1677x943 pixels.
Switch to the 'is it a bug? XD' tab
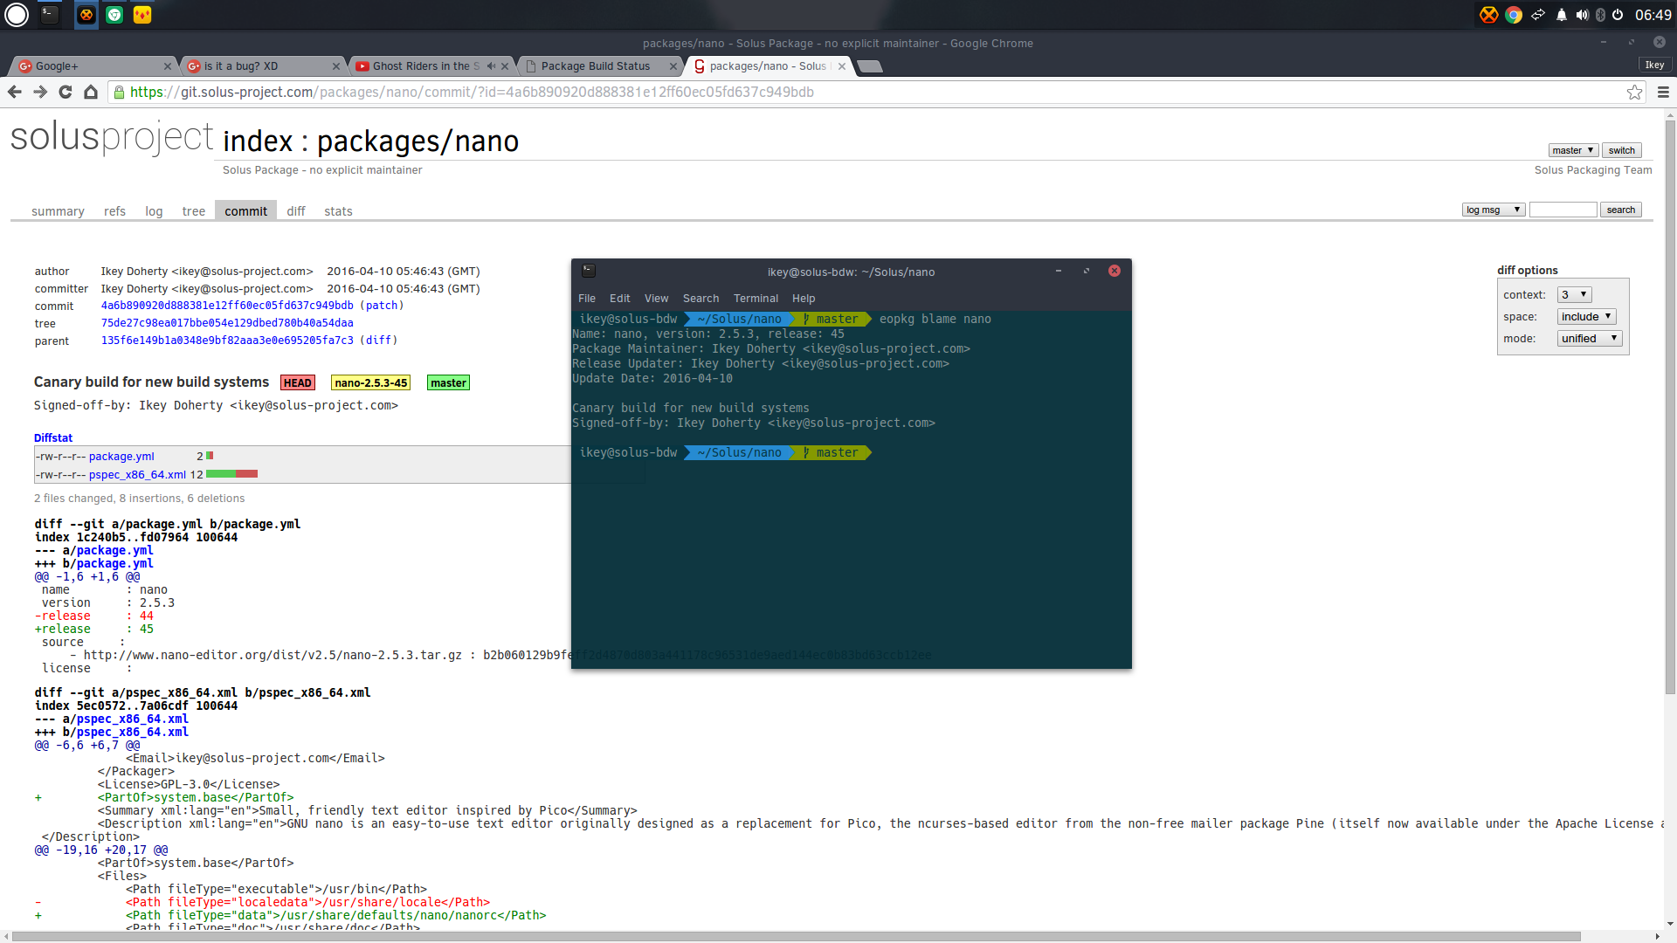[262, 66]
